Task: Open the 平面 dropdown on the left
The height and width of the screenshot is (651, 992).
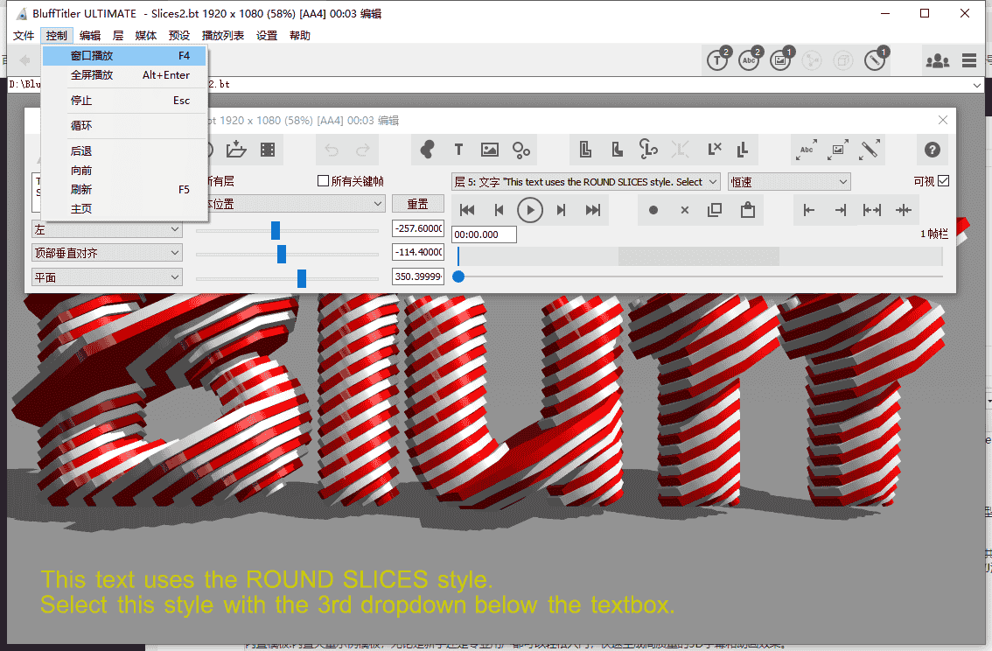Action: [106, 276]
